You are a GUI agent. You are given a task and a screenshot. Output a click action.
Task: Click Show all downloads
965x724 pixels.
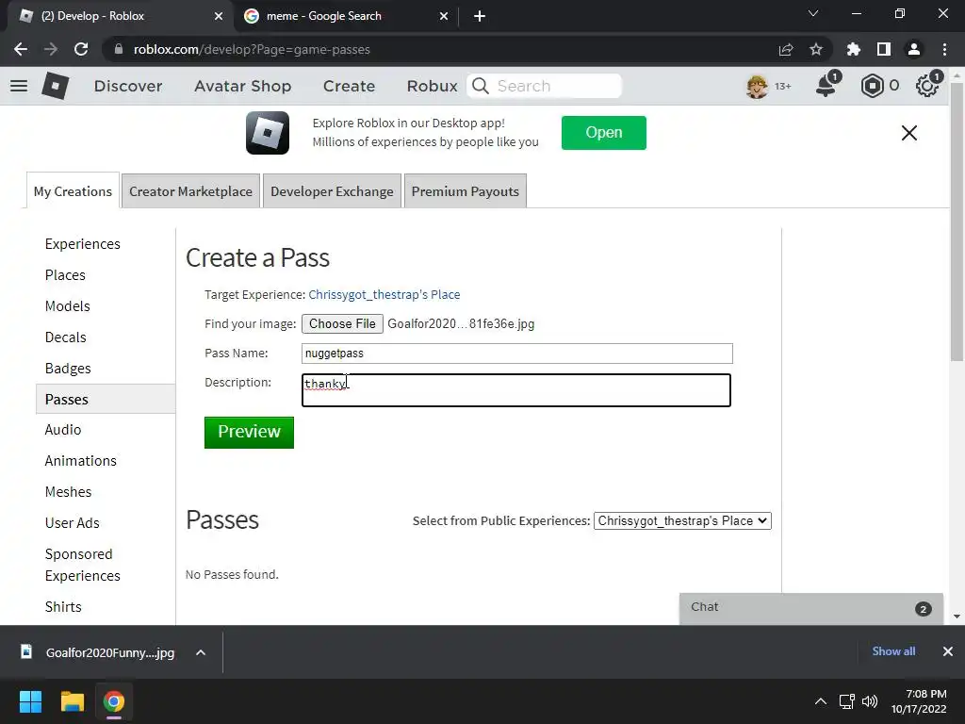coord(893,651)
